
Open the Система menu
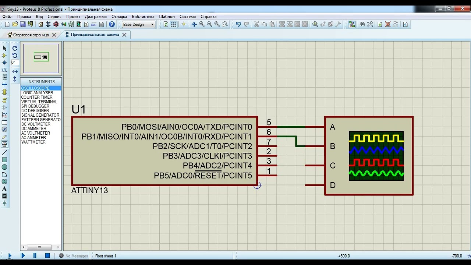click(188, 17)
